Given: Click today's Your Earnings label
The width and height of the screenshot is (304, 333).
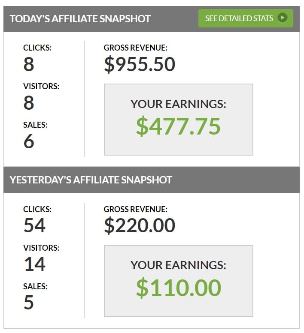Looking at the screenshot, I should pyautogui.click(x=178, y=104).
